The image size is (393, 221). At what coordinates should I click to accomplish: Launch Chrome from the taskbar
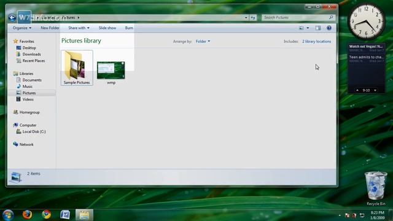click(47, 215)
